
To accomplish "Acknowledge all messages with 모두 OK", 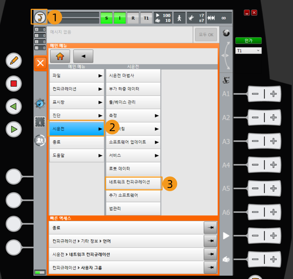I will pyautogui.click(x=206, y=35).
